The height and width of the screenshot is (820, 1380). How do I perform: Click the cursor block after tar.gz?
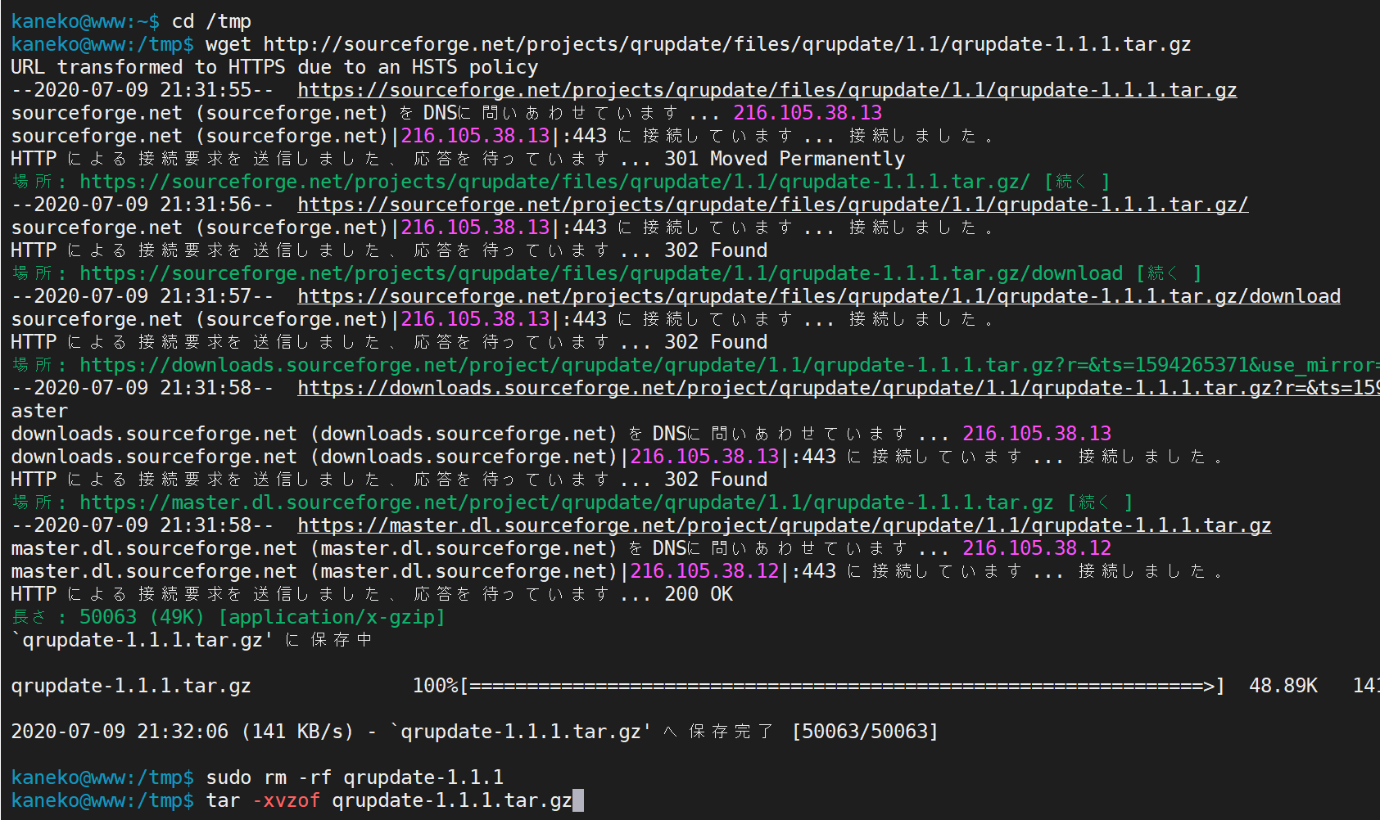578,800
